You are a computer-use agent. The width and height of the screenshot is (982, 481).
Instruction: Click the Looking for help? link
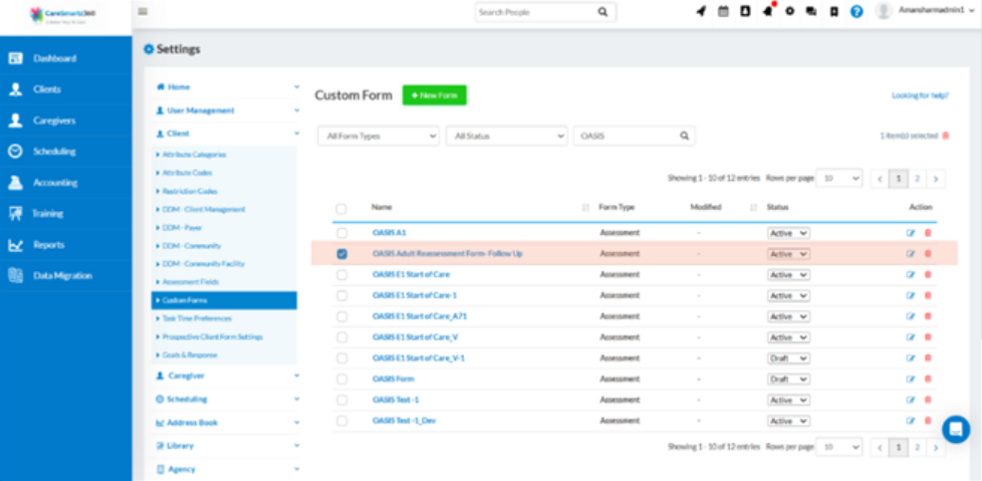[x=920, y=96]
